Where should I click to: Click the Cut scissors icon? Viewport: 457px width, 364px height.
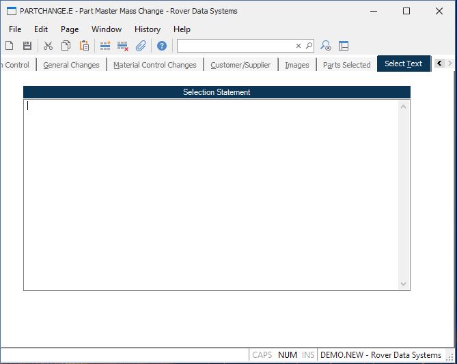(48, 46)
